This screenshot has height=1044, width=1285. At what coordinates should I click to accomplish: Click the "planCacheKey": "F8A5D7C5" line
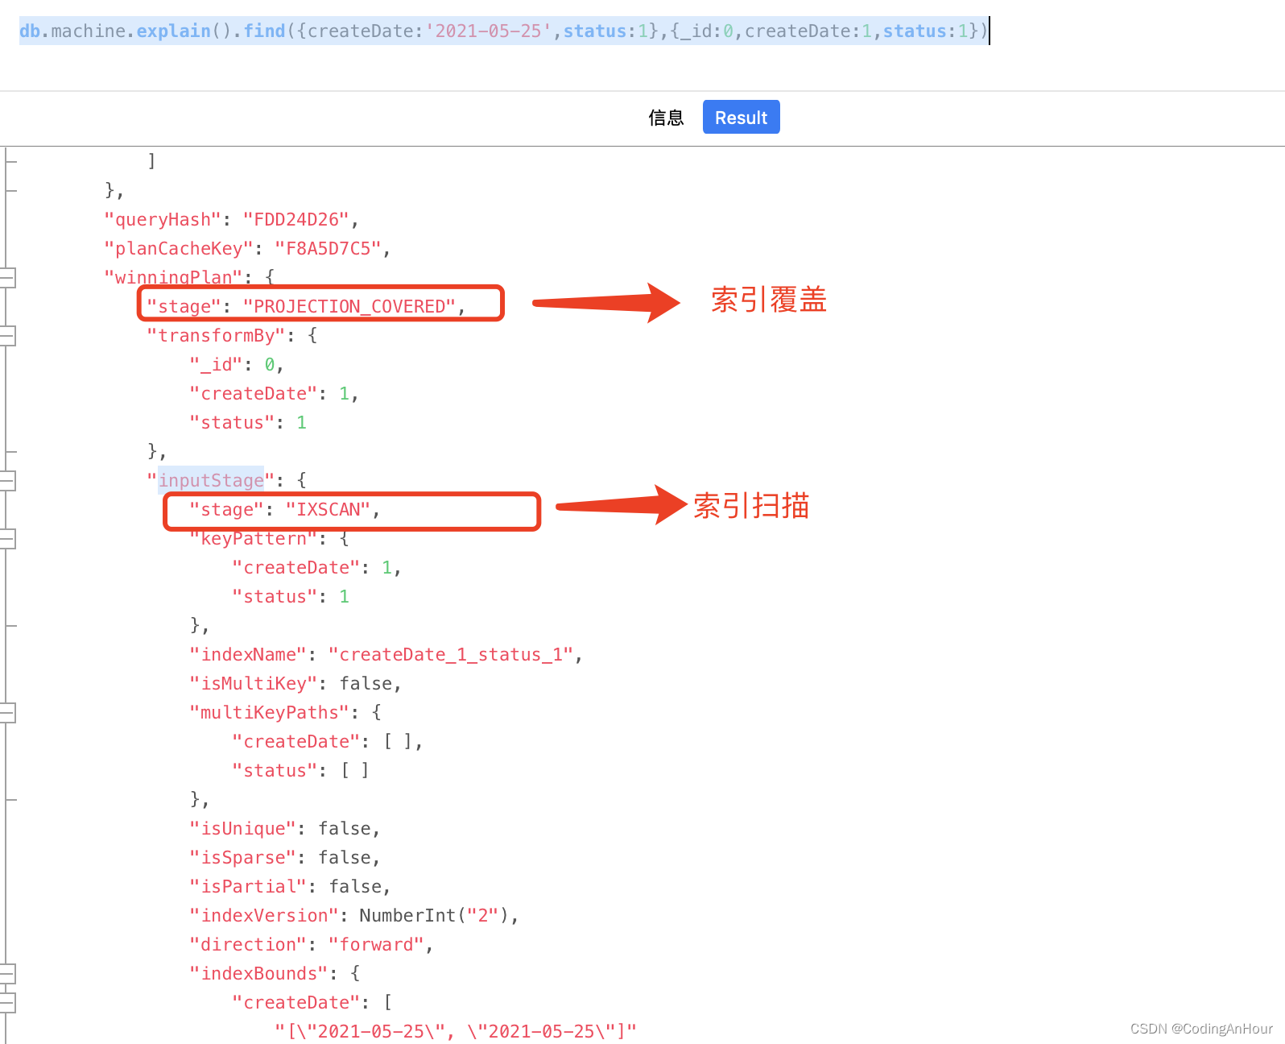247,248
